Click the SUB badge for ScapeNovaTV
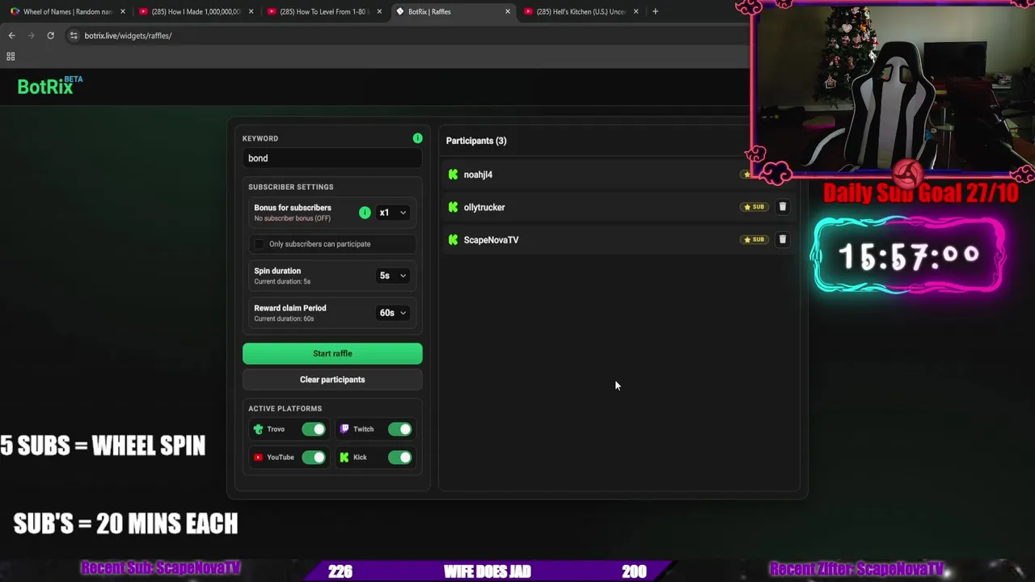This screenshot has height=582, width=1035. point(754,239)
